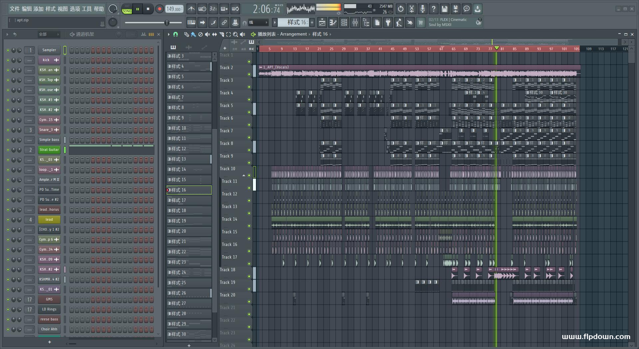Viewport: 639px width, 349px height.
Task: Open the shop cart icon
Action: pyautogui.click(x=421, y=23)
